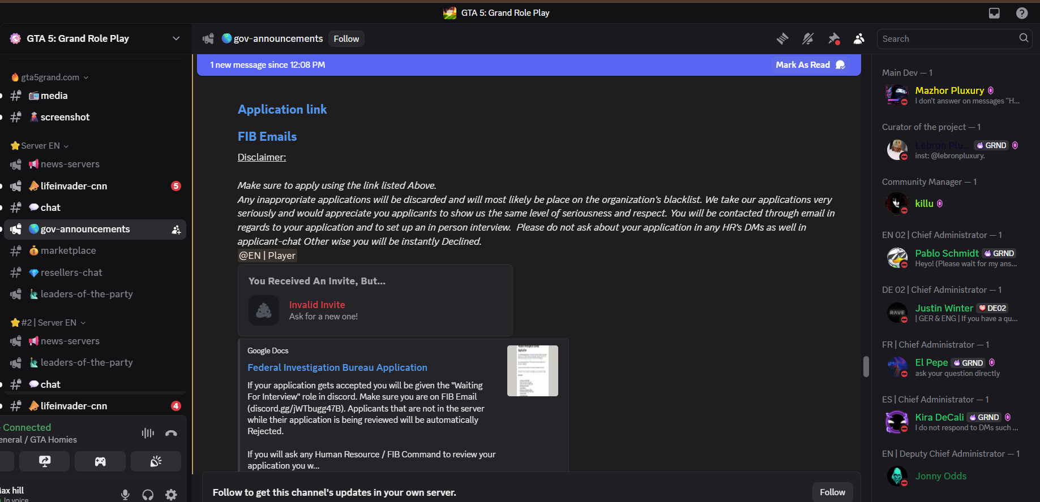Screen dimensions: 1040x502
Task: Disconnect from voice with phone icon
Action: pos(171,433)
